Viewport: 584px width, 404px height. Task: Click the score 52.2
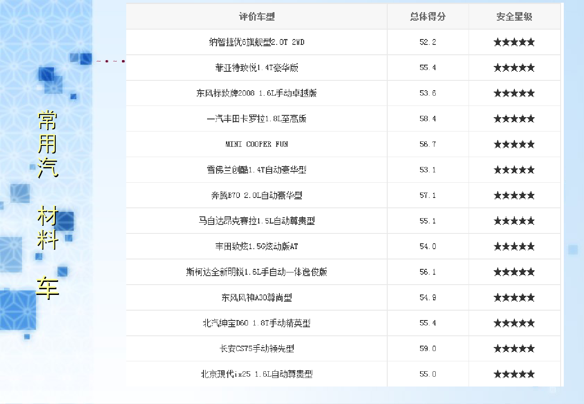coord(428,42)
